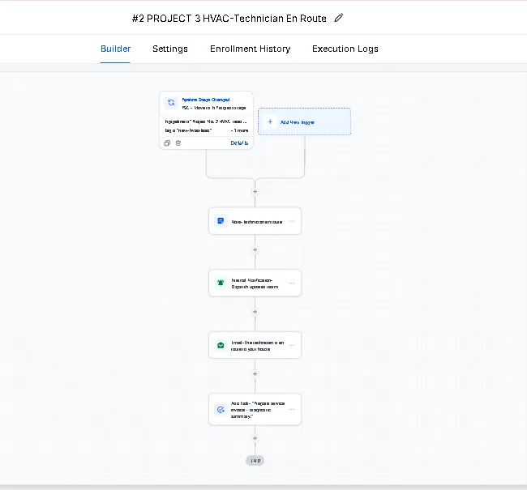Viewport: 527px width, 490px height.
Task: Open three-dot menu on Add Task step
Action: (x=292, y=410)
